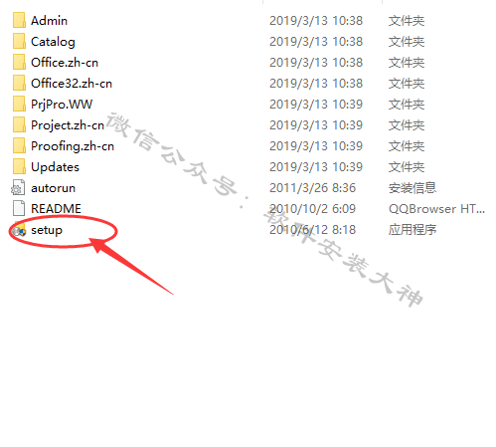Image resolution: width=496 pixels, height=447 pixels.
Task: Click the Office32.zh-cn folder icon
Action: [19, 83]
